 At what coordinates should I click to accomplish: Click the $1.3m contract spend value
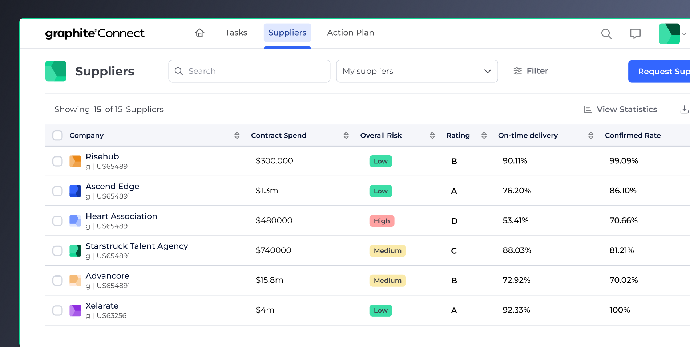point(267,191)
